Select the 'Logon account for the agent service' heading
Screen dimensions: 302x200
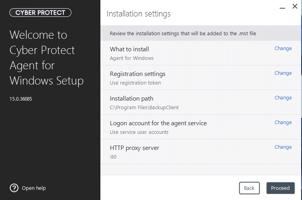[x=158, y=123]
